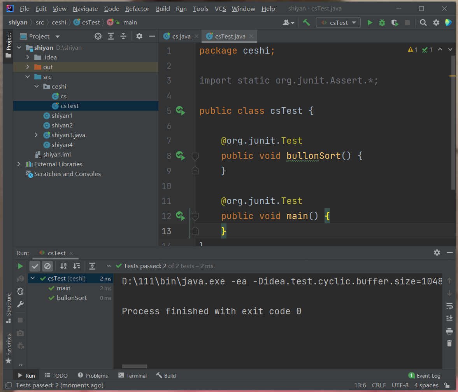
Task: Switch to the cs.java editor tab
Action: tap(181, 36)
